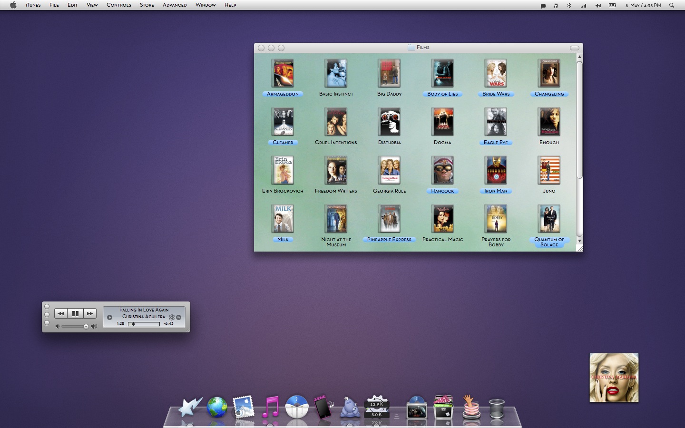
Task: Launch the star-shaped dock application
Action: pos(190,407)
